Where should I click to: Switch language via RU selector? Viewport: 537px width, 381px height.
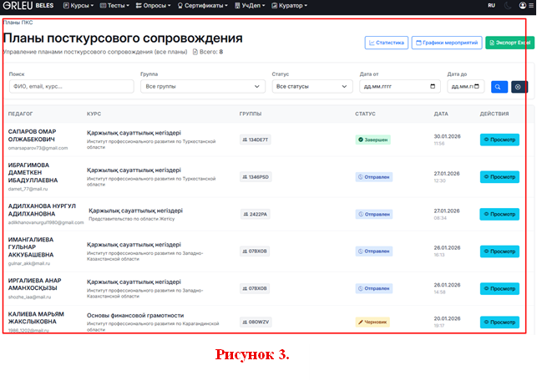pyautogui.click(x=491, y=6)
